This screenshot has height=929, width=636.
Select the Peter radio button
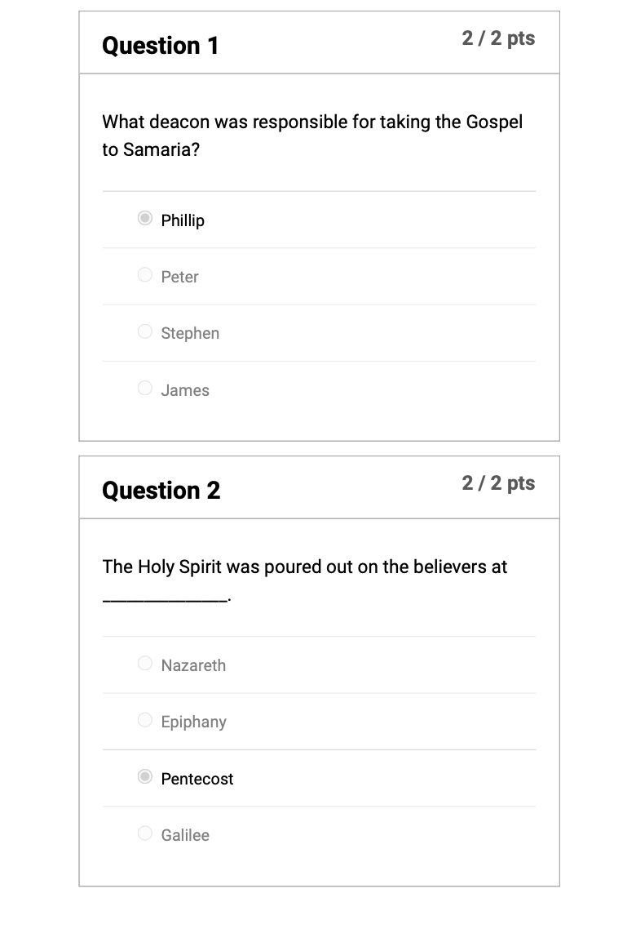[x=145, y=275]
